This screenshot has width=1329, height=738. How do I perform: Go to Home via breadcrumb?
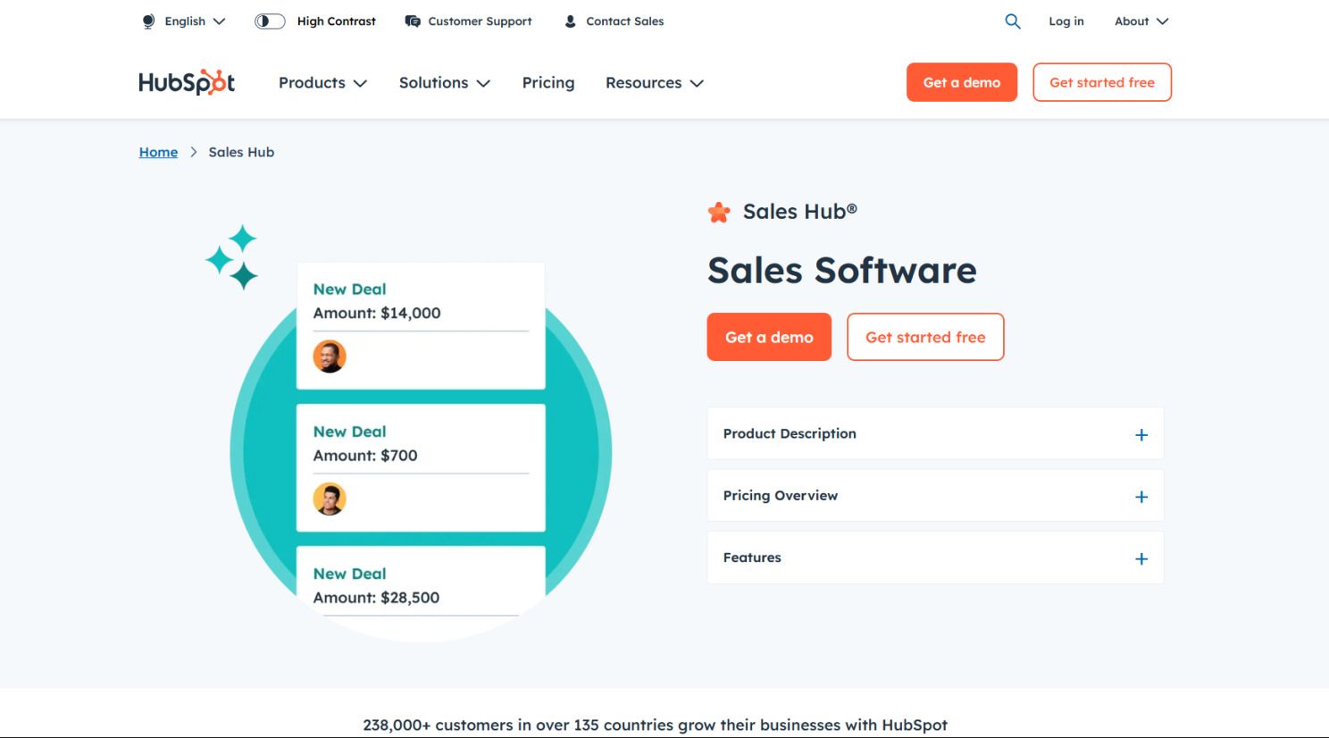coord(158,152)
